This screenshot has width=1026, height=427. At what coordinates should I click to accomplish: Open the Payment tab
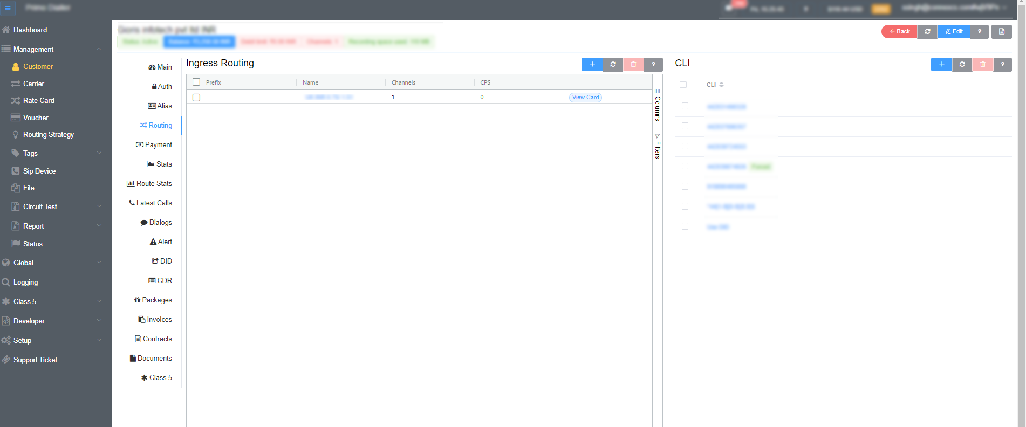(154, 144)
